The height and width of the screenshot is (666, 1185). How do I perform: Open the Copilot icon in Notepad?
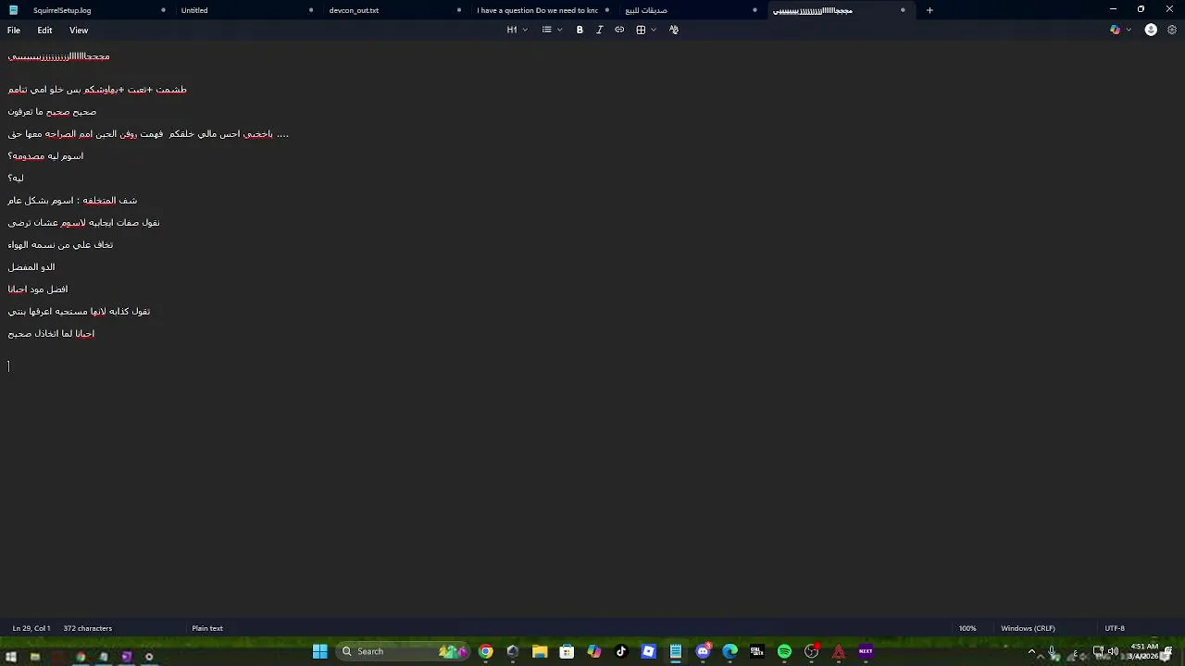point(1115,30)
